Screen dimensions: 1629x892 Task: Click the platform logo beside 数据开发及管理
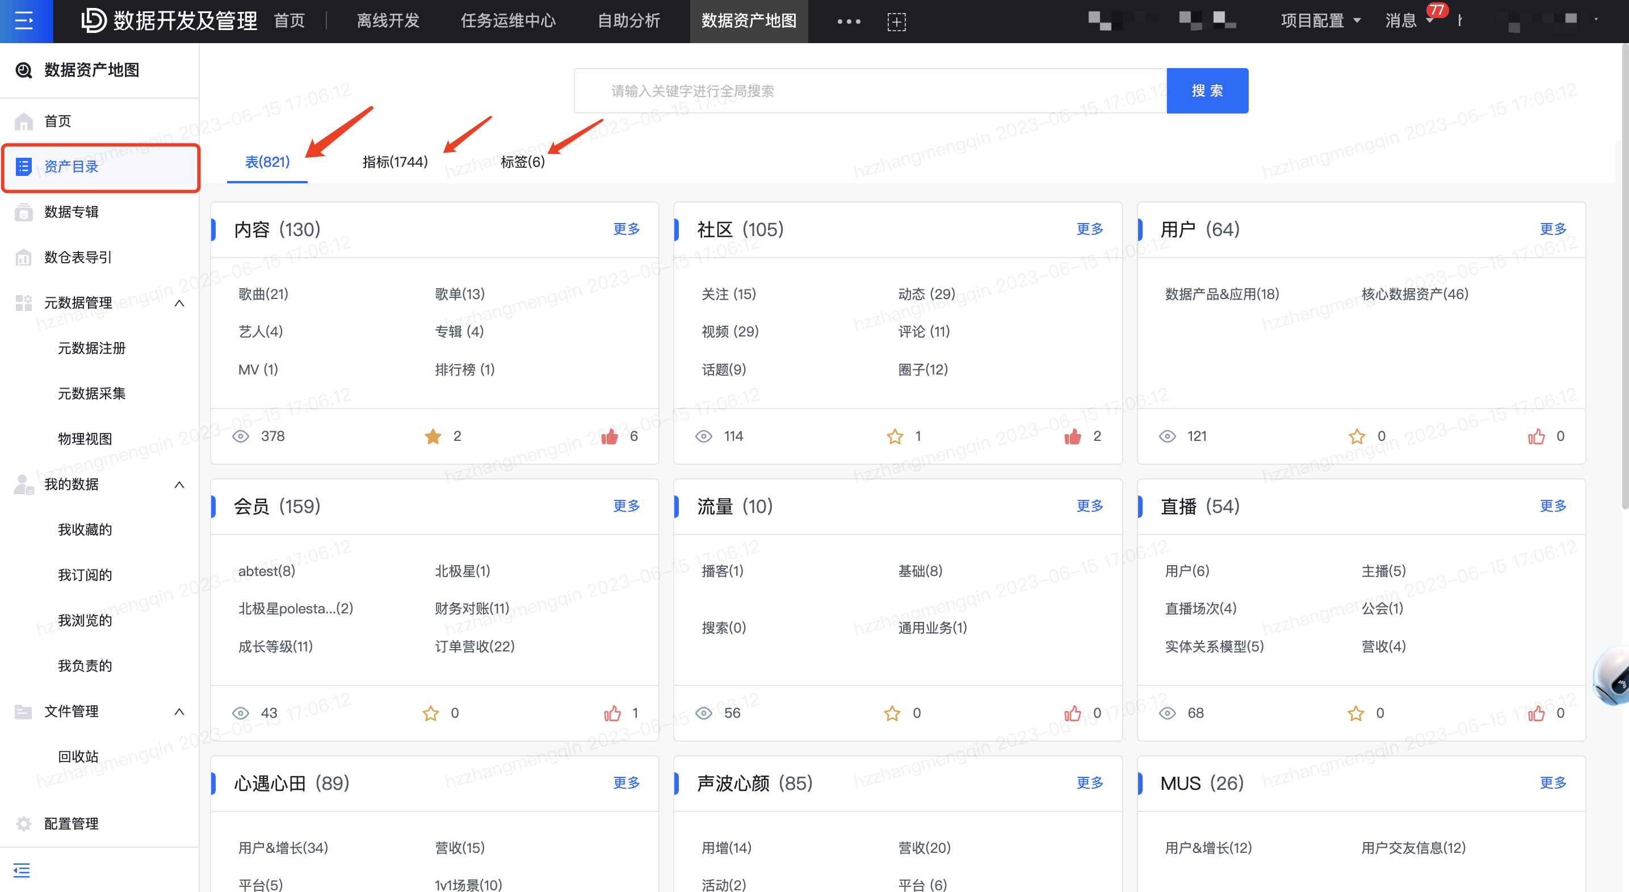point(94,21)
